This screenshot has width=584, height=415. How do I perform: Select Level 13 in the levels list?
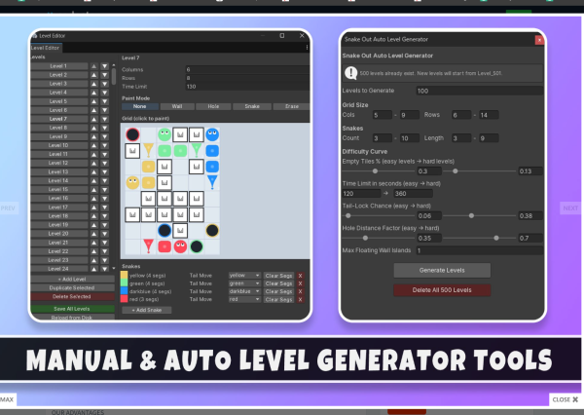point(59,171)
